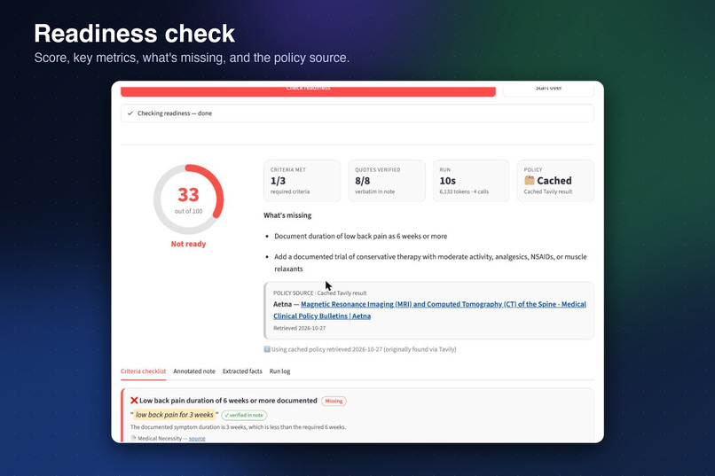Click the Document duration of low back pain bullet

pyautogui.click(x=360, y=237)
